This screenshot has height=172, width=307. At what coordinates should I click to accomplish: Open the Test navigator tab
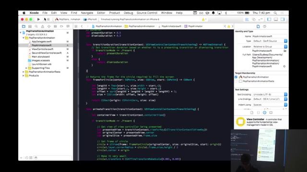[49, 26]
